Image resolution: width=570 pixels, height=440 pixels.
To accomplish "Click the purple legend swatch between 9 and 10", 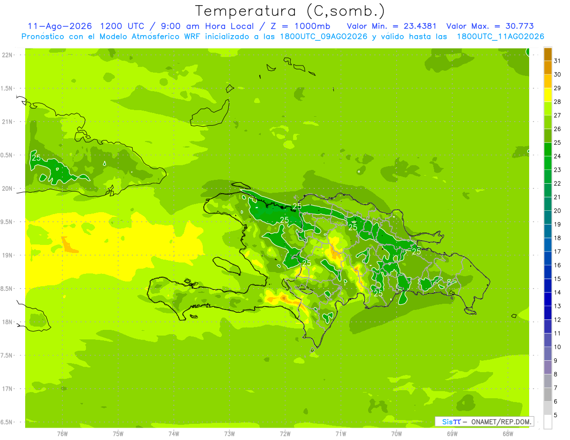I will coord(548,354).
